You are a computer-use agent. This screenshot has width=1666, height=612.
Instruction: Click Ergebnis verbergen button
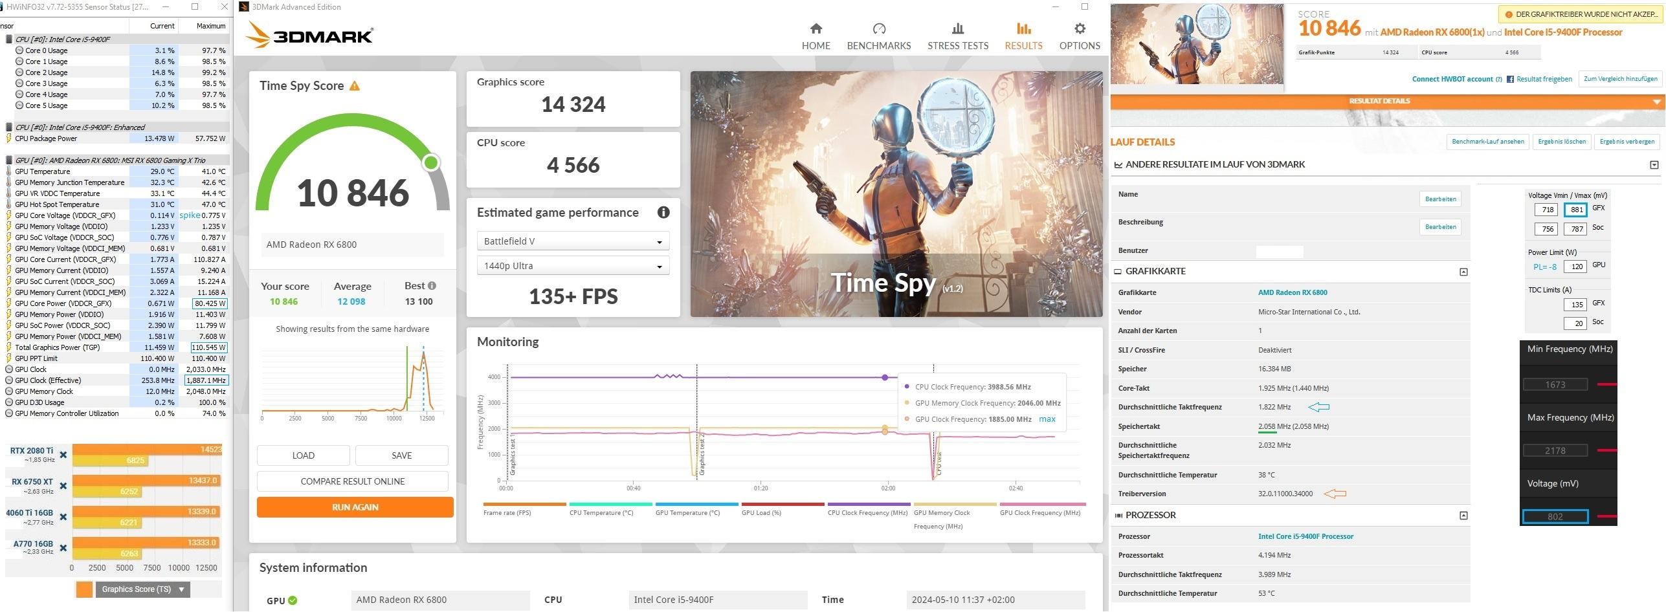tap(1627, 142)
